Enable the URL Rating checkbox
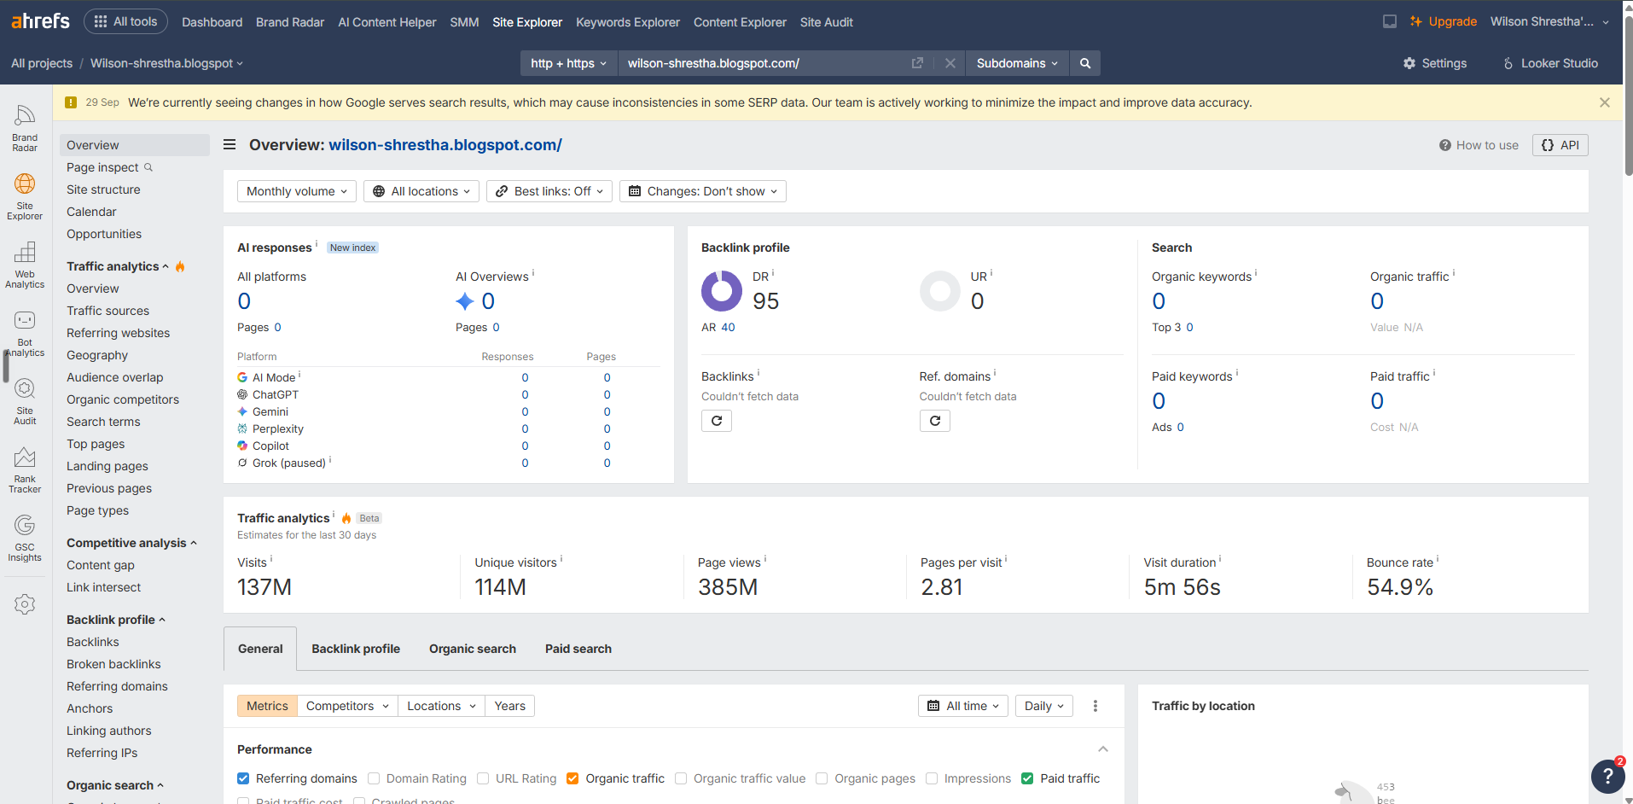1633x804 pixels. point(483,778)
